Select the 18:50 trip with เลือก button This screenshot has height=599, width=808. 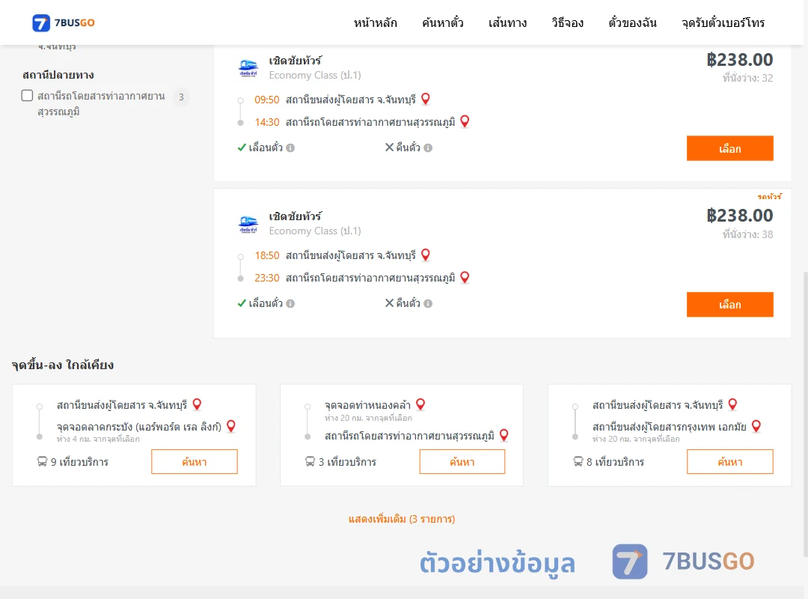click(729, 305)
